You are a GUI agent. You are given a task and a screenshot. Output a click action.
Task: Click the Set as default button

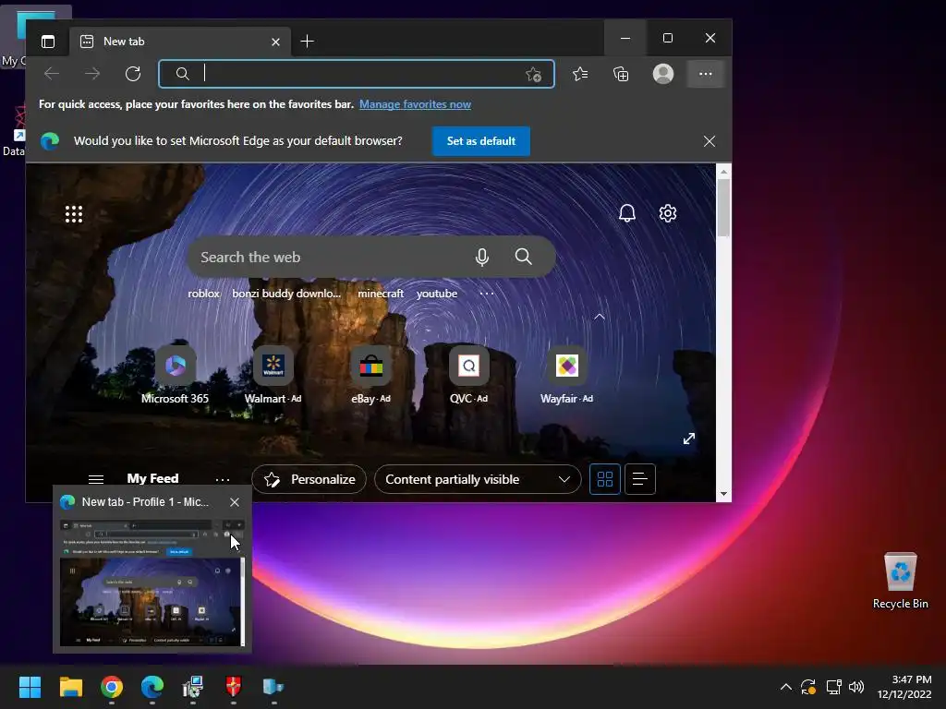tap(480, 141)
